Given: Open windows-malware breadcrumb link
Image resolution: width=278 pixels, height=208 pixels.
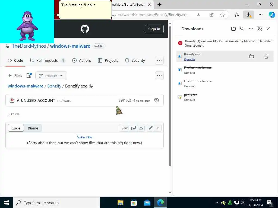Looking at the screenshot, I should pos(26,86).
